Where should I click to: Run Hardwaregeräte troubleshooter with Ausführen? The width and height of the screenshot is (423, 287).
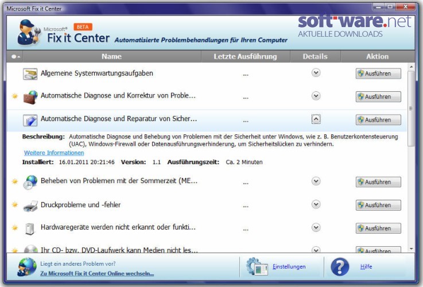point(378,228)
